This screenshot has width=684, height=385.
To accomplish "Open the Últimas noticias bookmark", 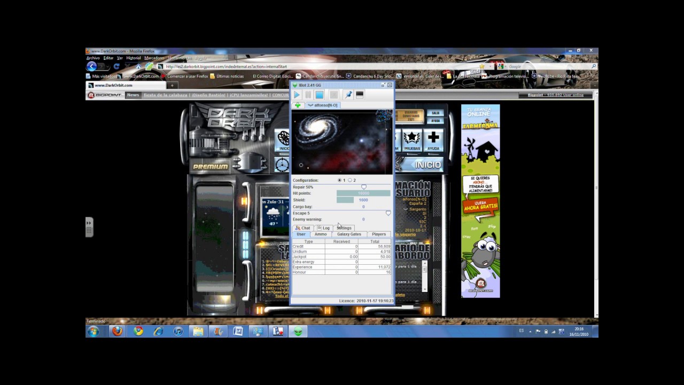I will (x=227, y=76).
